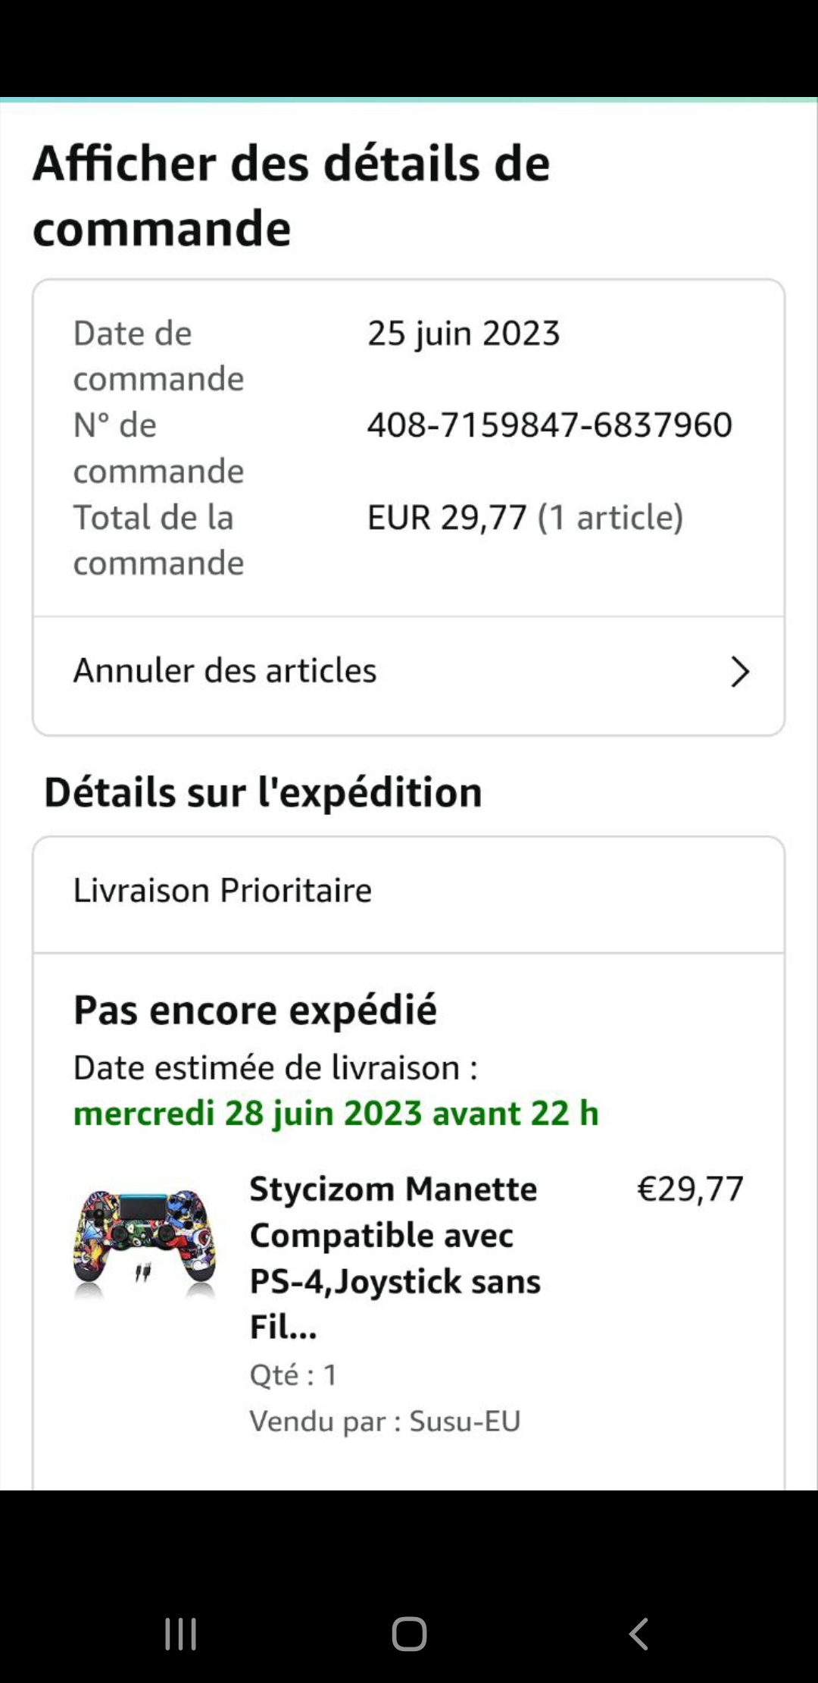
Task: Click the chevron arrow beside Annuler des articles
Action: tap(739, 672)
